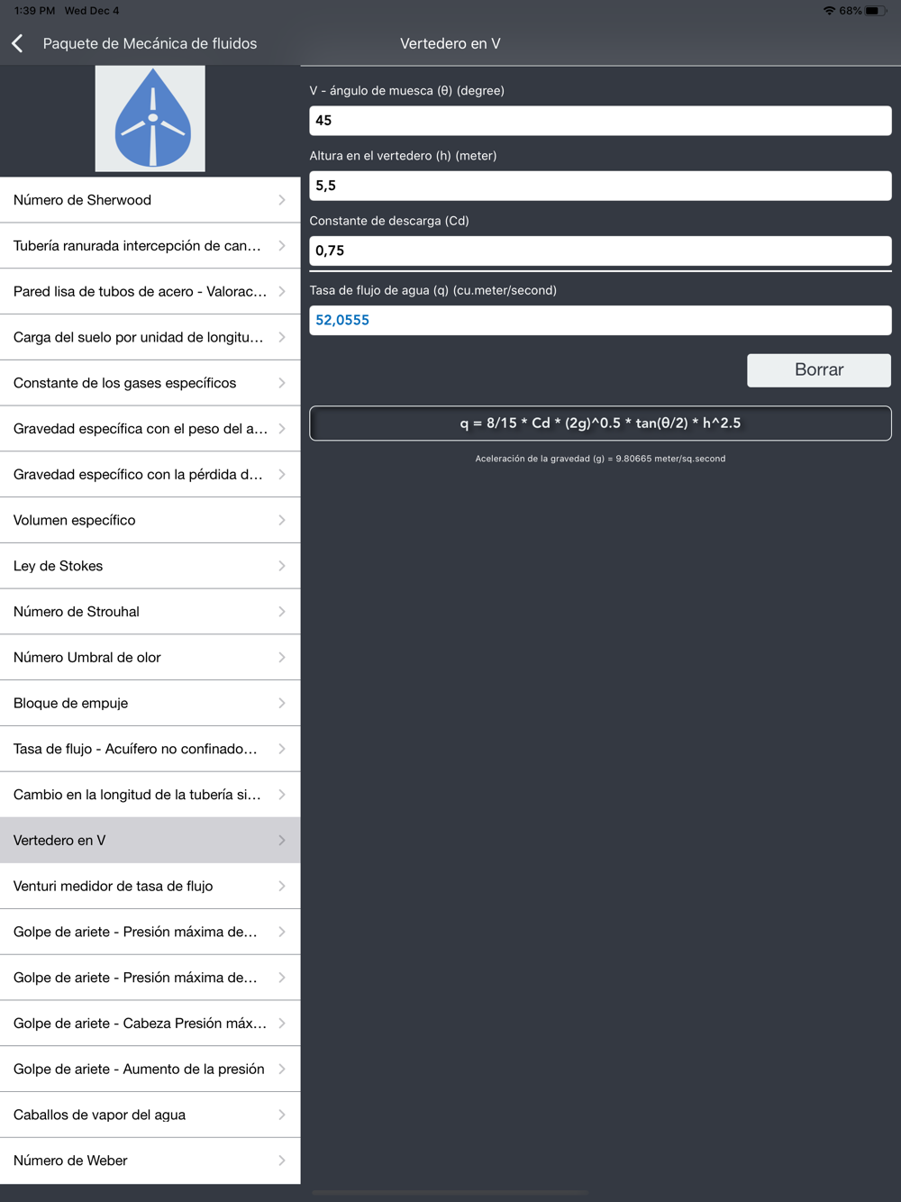Image resolution: width=901 pixels, height=1202 pixels.
Task: Tap Gravedad específico con la pérdida text
Action: pos(138,475)
